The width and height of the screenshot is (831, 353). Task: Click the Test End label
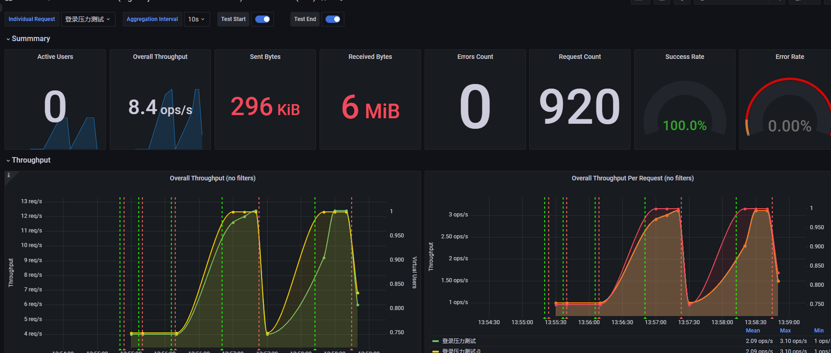pyautogui.click(x=305, y=19)
